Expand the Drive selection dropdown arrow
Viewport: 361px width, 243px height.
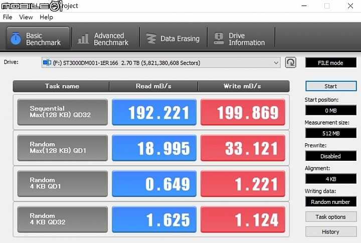coord(276,63)
